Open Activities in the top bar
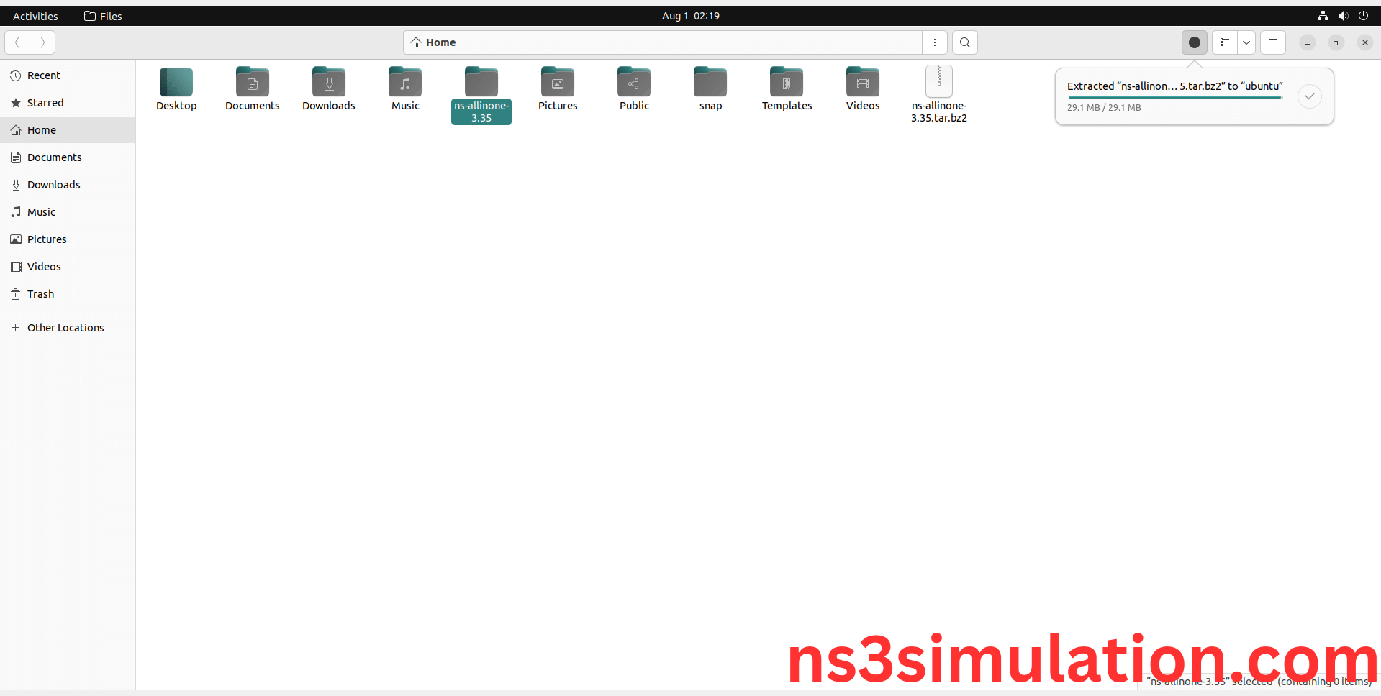Viewport: 1381px width, 696px height. [x=35, y=15]
